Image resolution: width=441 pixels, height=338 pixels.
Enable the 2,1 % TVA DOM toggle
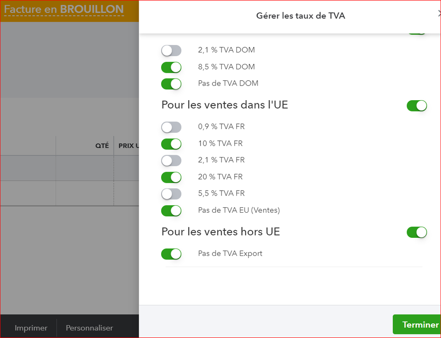(171, 50)
